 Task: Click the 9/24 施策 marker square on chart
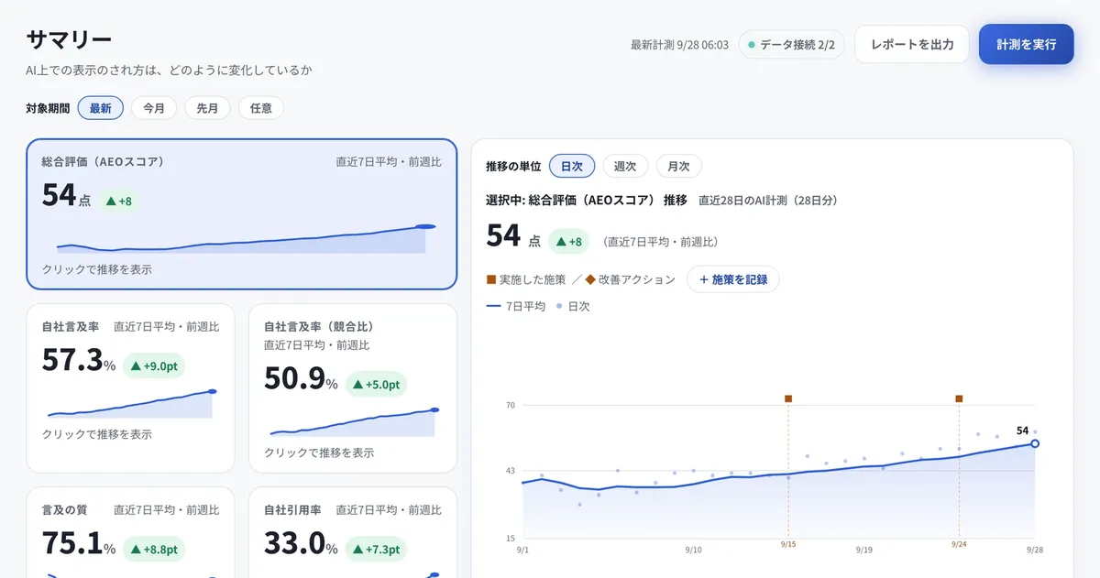click(x=959, y=398)
